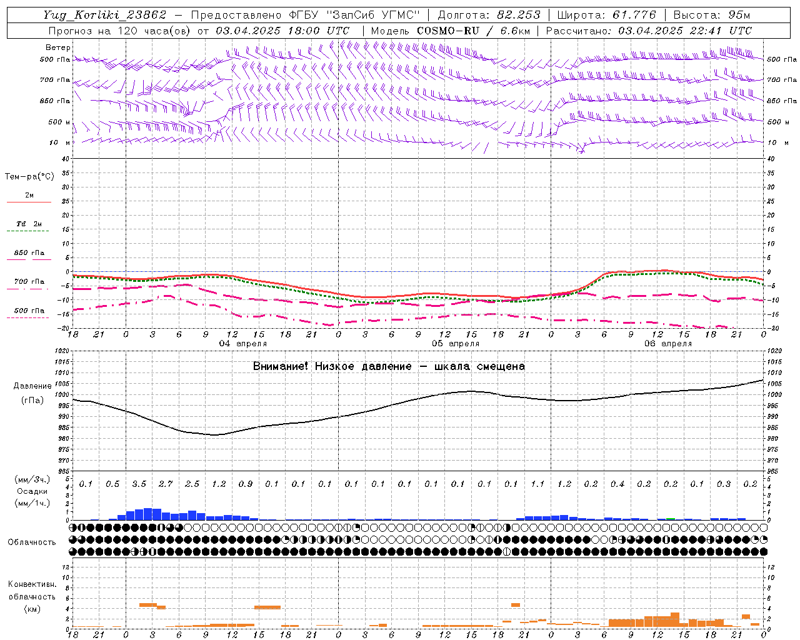This screenshot has height=640, width=800.
Task: Click the warning Внимание! Низкое давление — шкала смещена
Action: tap(389, 367)
